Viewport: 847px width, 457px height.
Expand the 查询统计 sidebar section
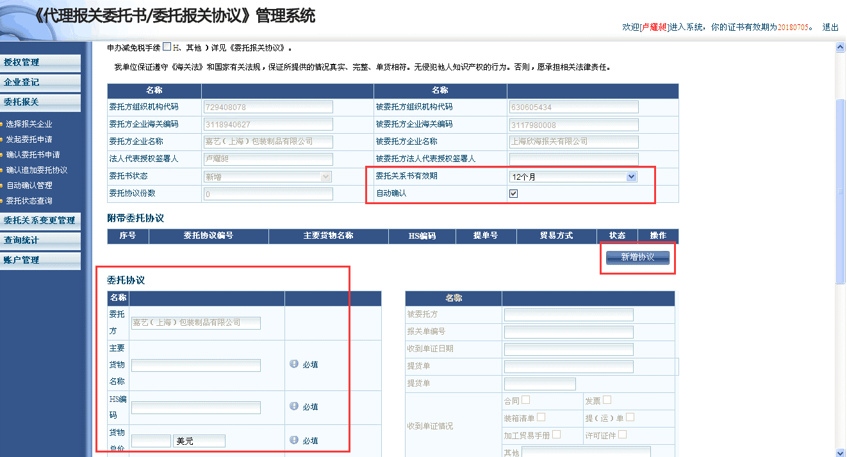40,241
